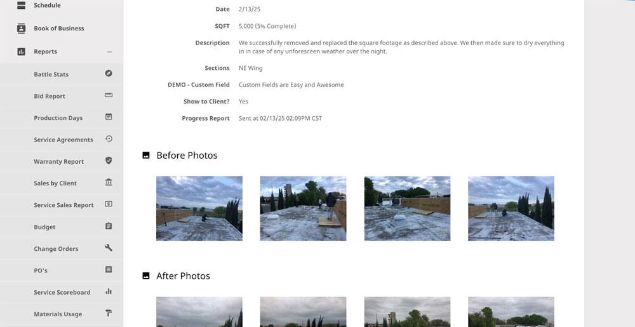The image size is (635, 327).
Task: Click the Service Agreements history icon
Action: (x=109, y=139)
